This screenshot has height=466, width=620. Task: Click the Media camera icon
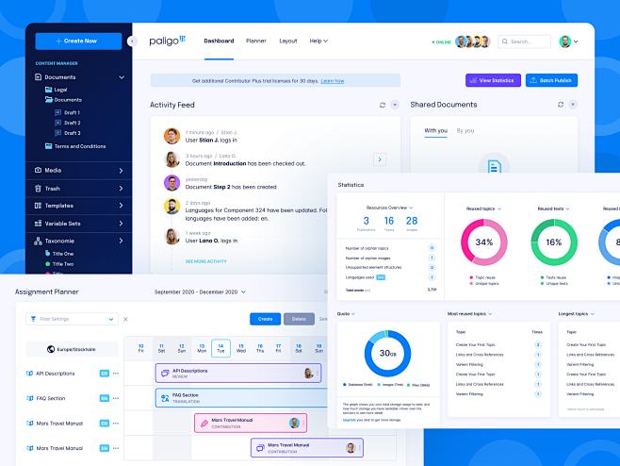pyautogui.click(x=38, y=171)
